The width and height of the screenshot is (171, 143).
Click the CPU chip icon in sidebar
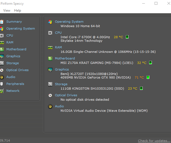[2, 35]
